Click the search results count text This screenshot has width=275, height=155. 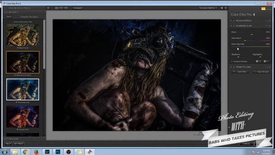(23, 22)
